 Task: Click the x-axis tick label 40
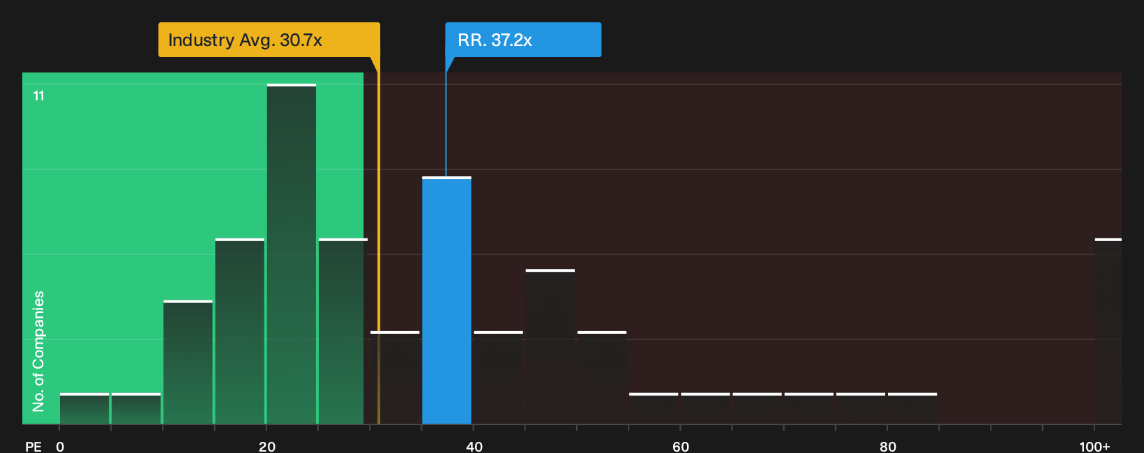[x=474, y=446]
